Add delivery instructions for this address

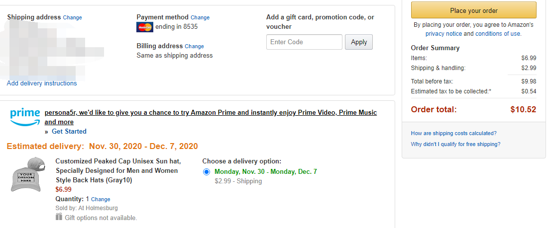pyautogui.click(x=42, y=83)
